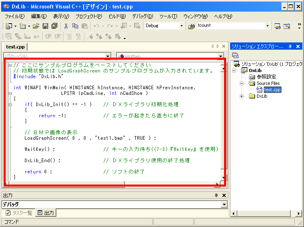
Task: Open the Solution Explorer toolbar icon
Action: (x=277, y=26)
